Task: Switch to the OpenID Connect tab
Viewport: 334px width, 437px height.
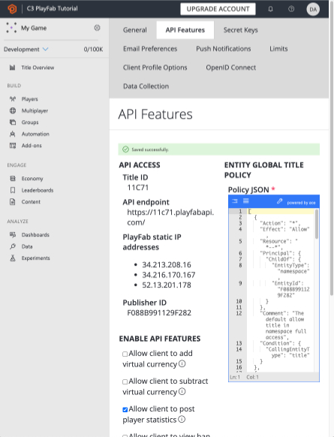Action: (x=231, y=68)
